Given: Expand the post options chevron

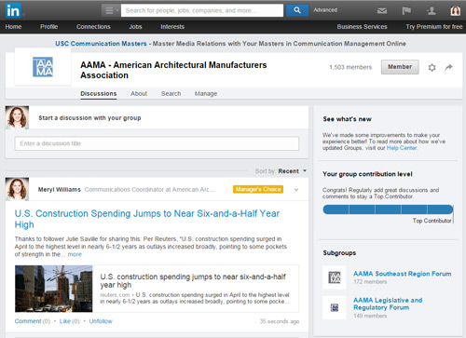Looking at the screenshot, I should [296, 190].
